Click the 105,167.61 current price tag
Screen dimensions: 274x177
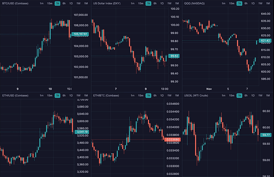click(x=80, y=34)
